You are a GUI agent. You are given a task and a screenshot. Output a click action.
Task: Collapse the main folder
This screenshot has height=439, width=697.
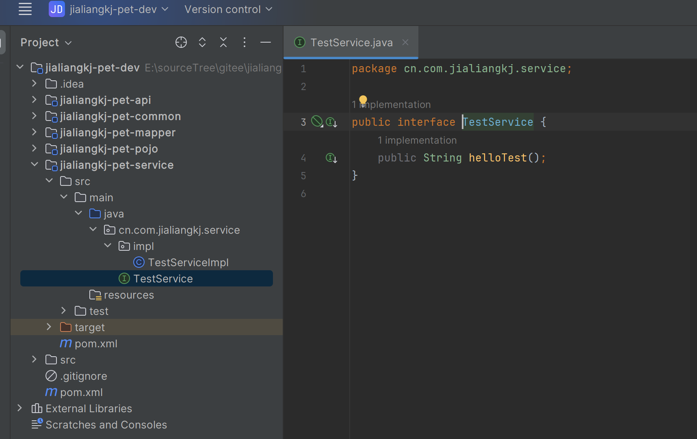64,197
